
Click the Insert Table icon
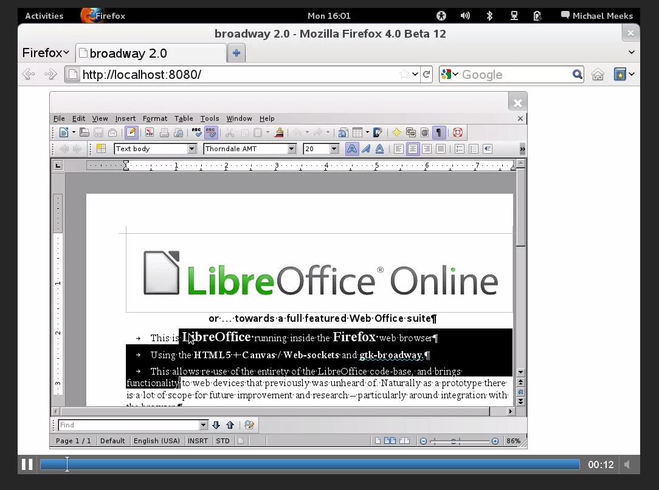[x=357, y=133]
